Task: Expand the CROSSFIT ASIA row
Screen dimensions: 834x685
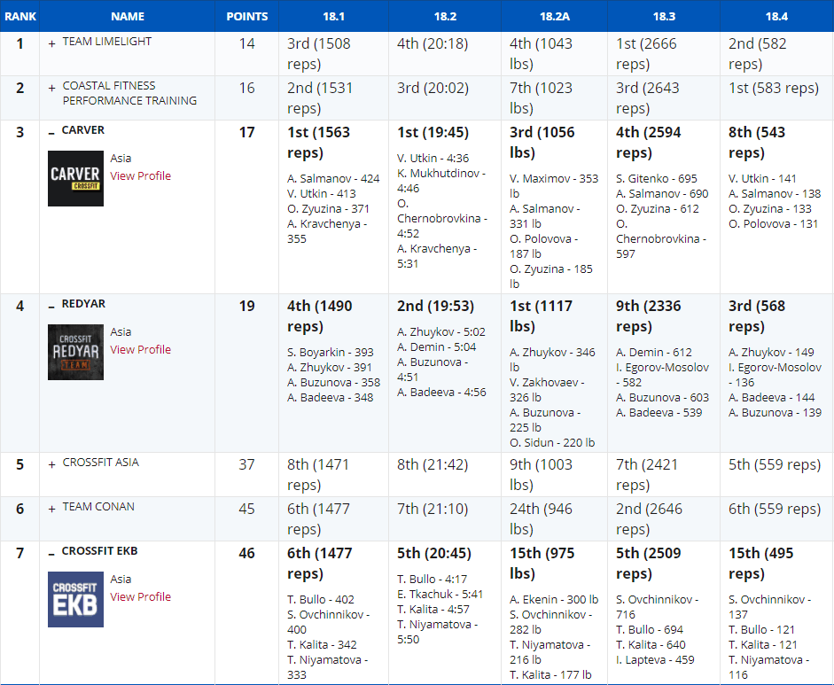Action: pos(51,464)
